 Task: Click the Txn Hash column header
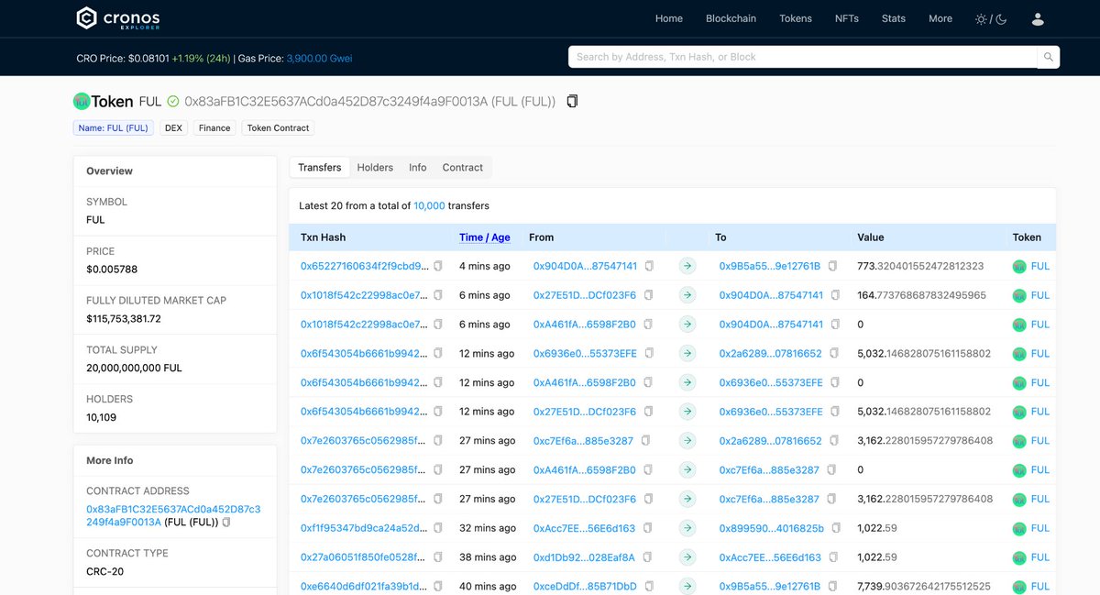pos(324,237)
